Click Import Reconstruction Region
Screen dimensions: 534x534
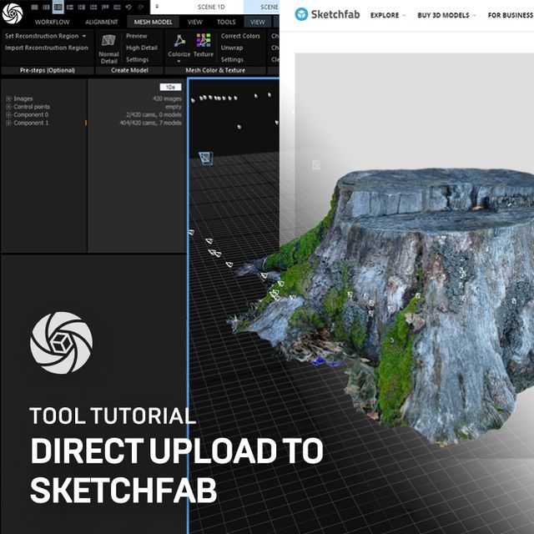coord(46,48)
